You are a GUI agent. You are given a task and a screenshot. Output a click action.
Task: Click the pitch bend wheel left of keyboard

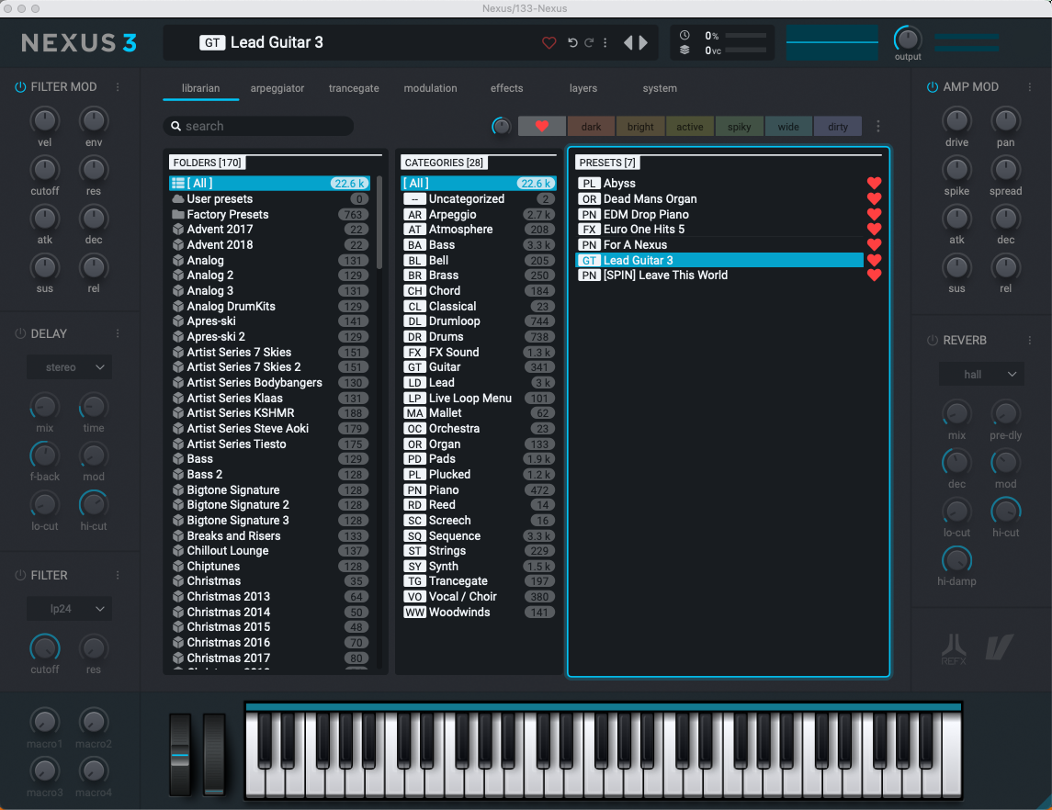pyautogui.click(x=180, y=755)
